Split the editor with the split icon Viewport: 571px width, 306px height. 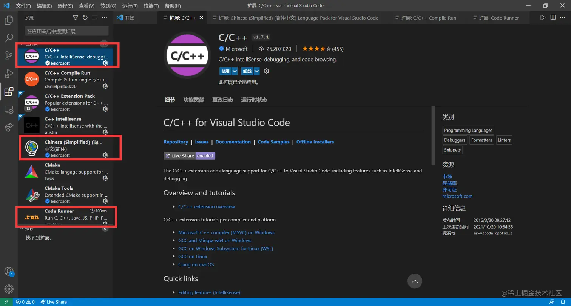click(x=553, y=18)
